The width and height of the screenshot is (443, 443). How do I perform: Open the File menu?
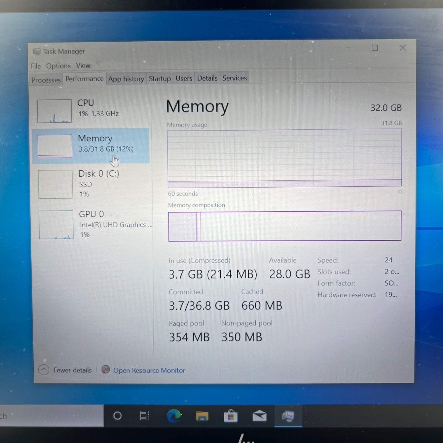(36, 66)
